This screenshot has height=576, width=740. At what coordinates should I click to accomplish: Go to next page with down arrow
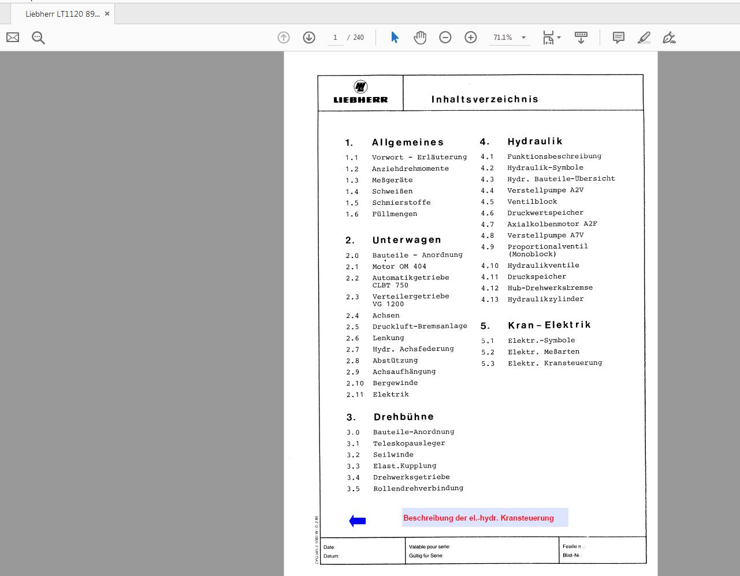coord(309,37)
